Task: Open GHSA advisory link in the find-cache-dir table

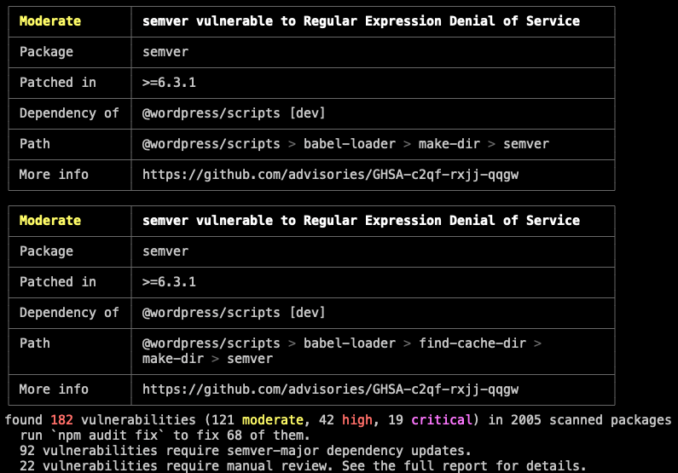Action: point(330,389)
